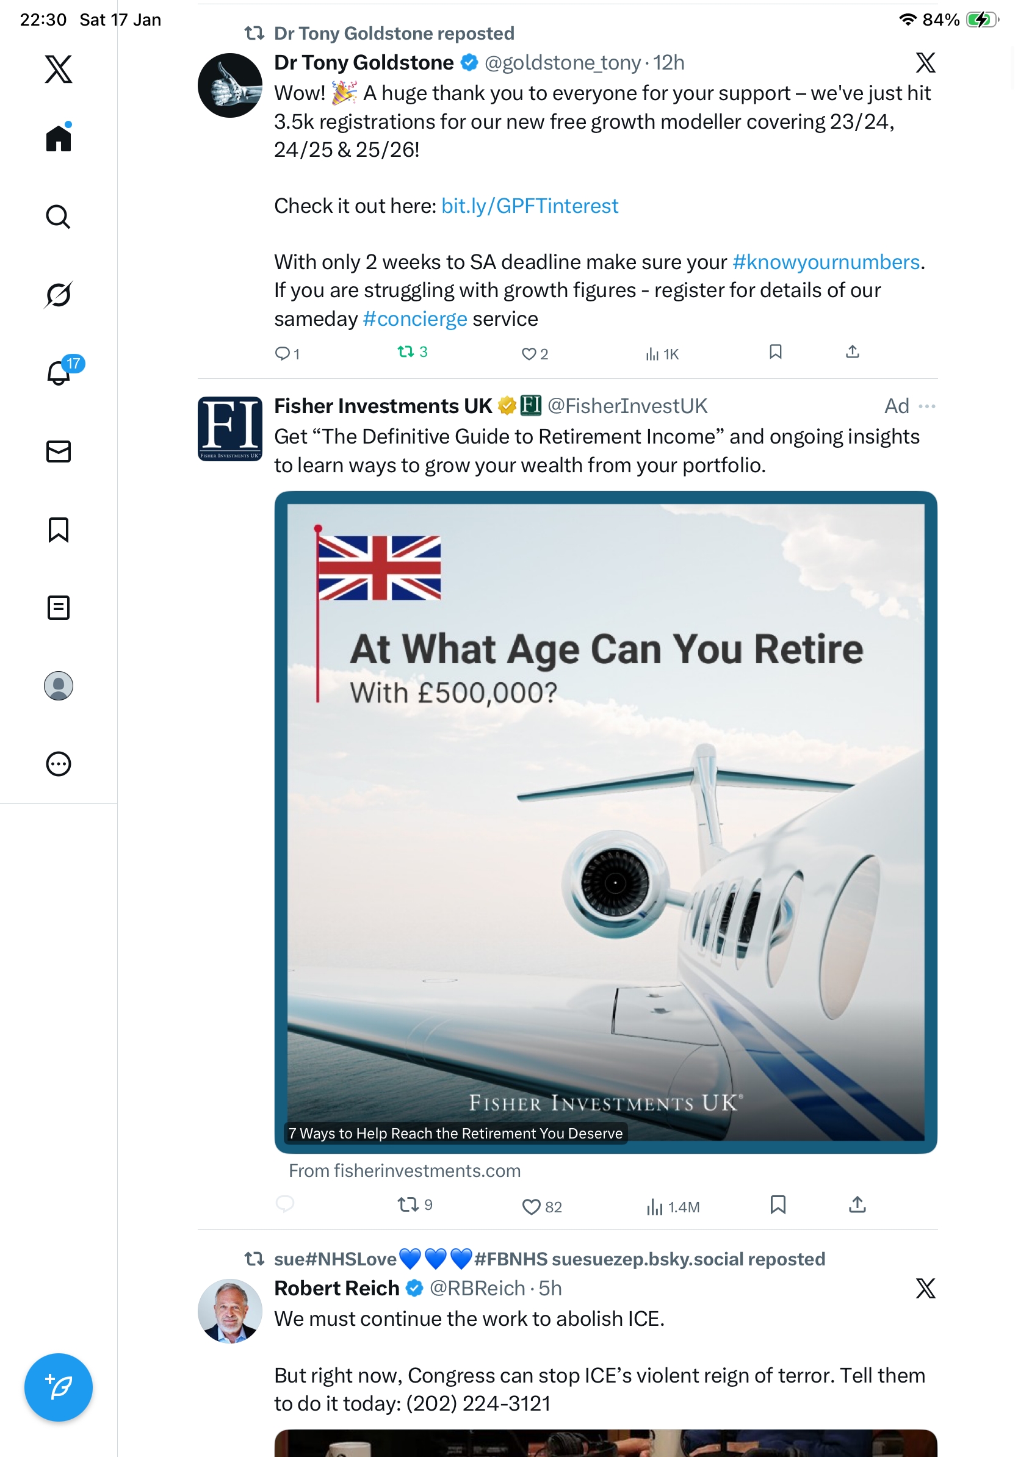Share the Fisher Investments ad post
The width and height of the screenshot is (1018, 1457).
click(857, 1204)
